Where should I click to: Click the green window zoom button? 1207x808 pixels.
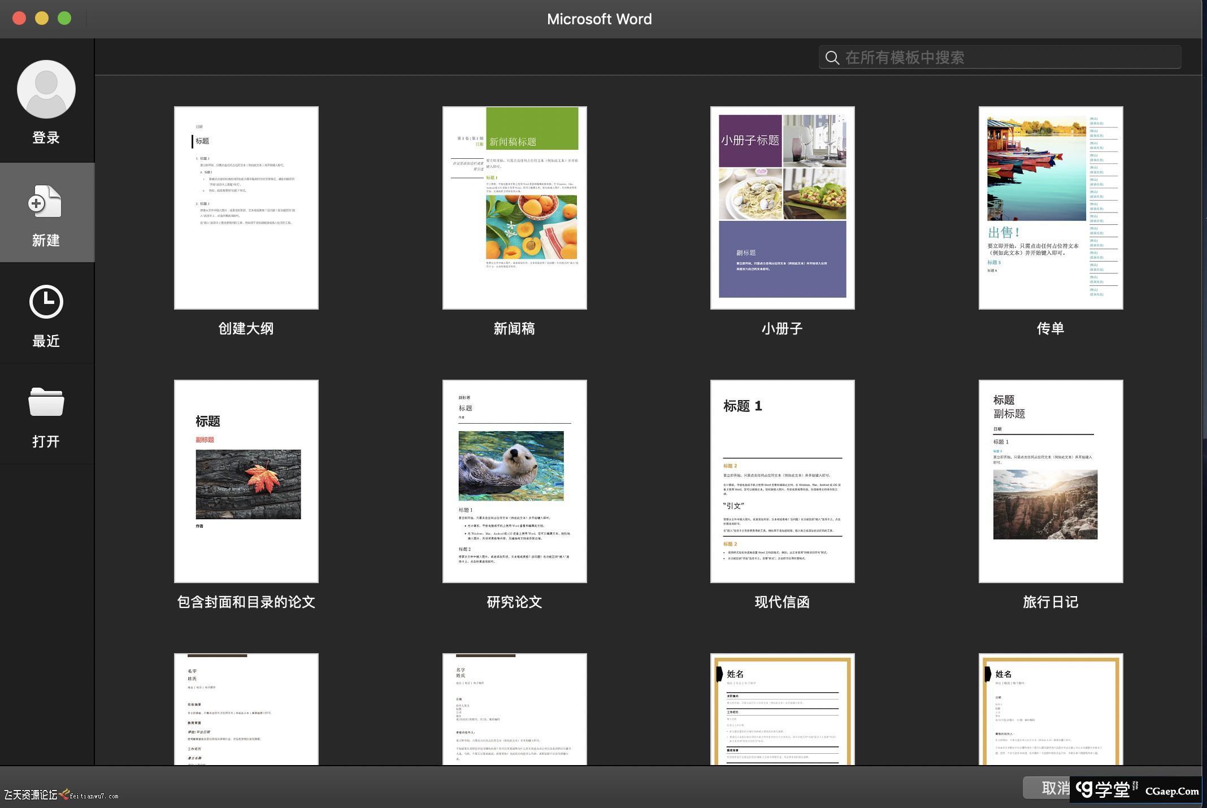coord(64,18)
